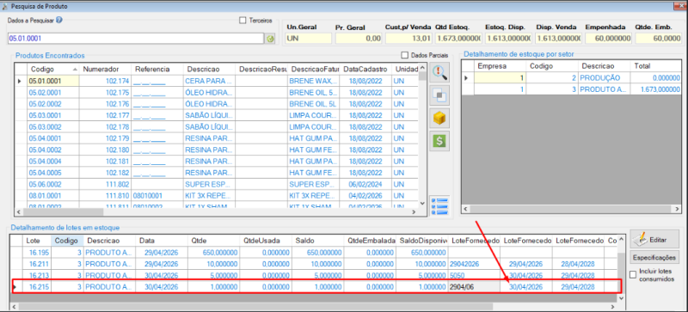Viewport: 688px width, 312px height.
Task: Click the Un.Geral field showing UN
Action: 309,39
